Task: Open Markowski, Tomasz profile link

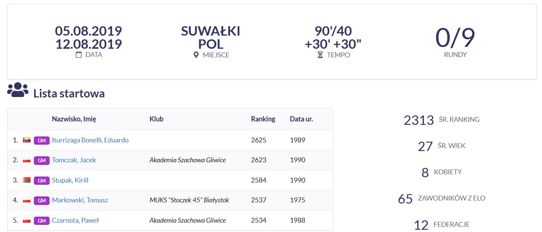Action: pyautogui.click(x=80, y=200)
